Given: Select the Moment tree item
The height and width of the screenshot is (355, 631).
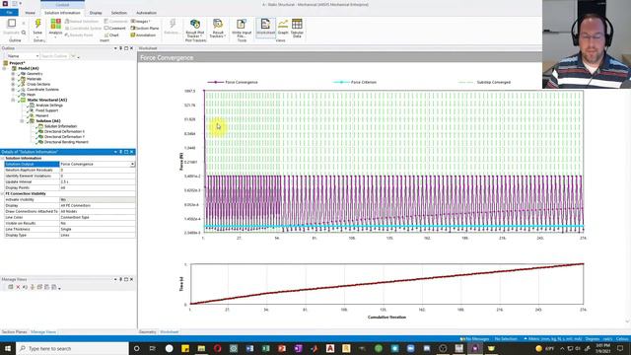Looking at the screenshot, I should (x=41, y=115).
